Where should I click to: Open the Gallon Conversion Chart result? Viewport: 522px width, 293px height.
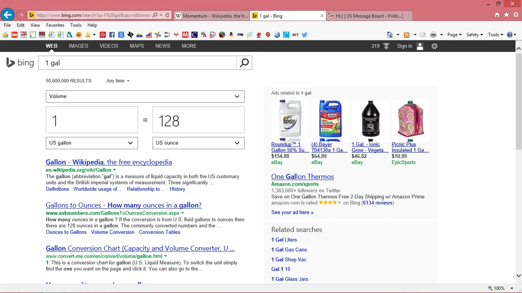tap(140, 248)
